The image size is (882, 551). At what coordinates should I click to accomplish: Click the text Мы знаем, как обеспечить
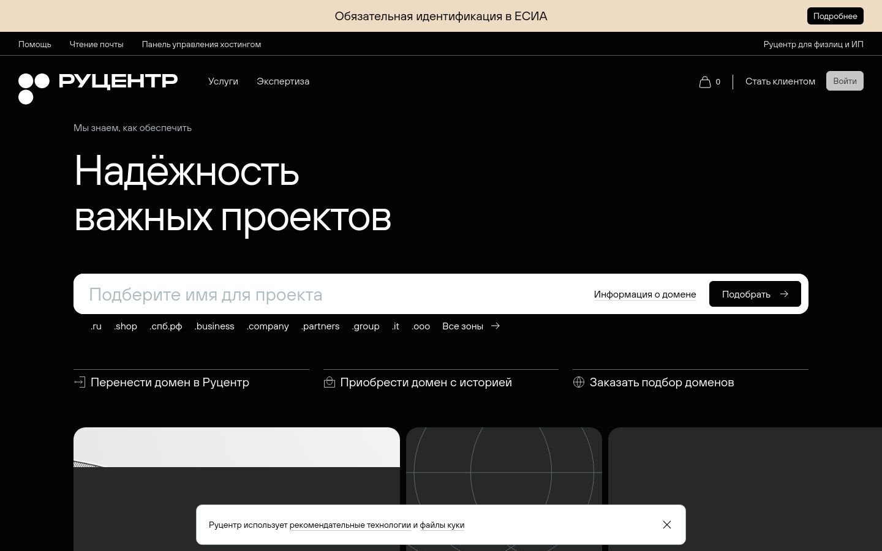(x=133, y=127)
